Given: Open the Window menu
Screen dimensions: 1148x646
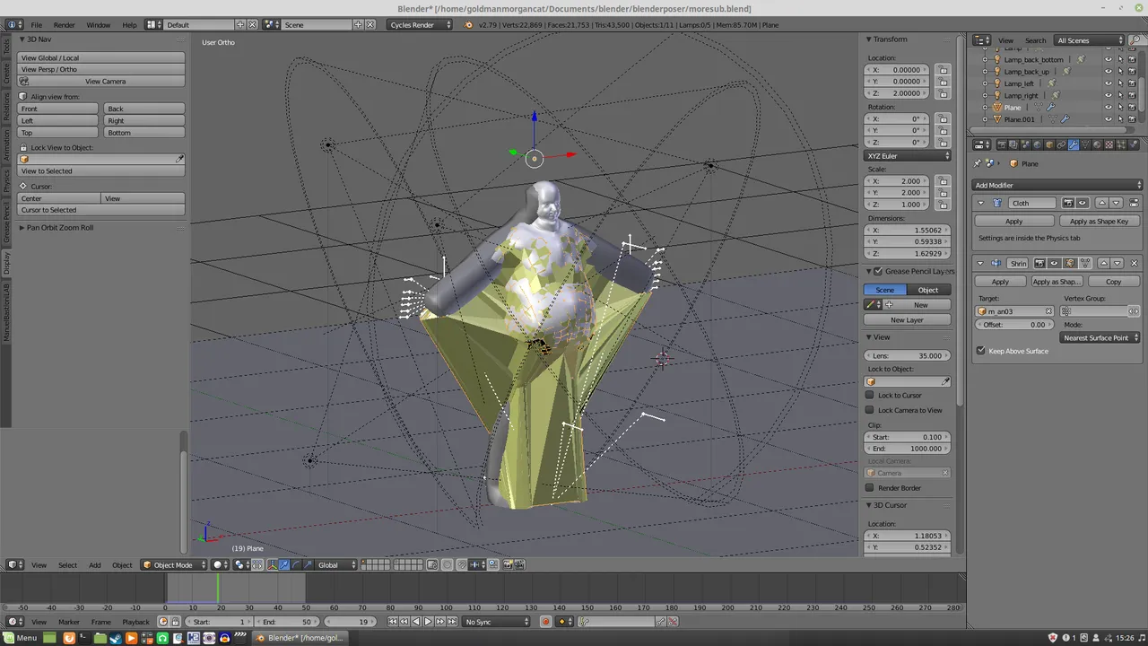Looking at the screenshot, I should click(x=99, y=24).
